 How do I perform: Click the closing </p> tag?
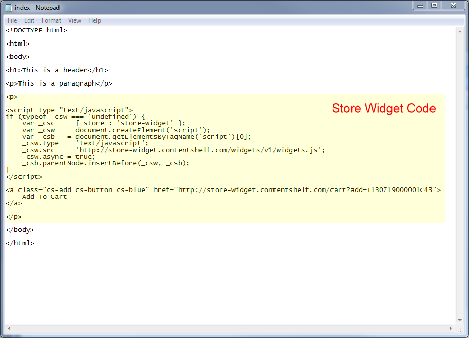point(14,217)
